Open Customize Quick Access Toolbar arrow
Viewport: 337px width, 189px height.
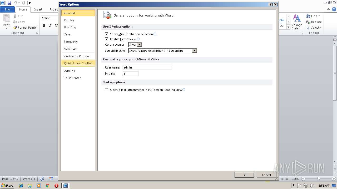tap(29, 3)
